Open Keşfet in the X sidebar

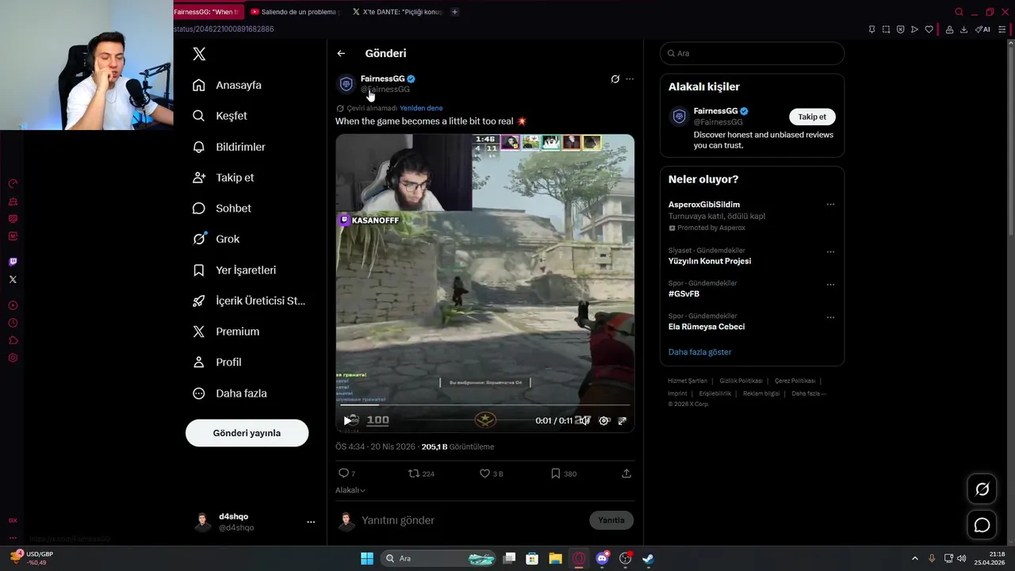tap(220, 116)
